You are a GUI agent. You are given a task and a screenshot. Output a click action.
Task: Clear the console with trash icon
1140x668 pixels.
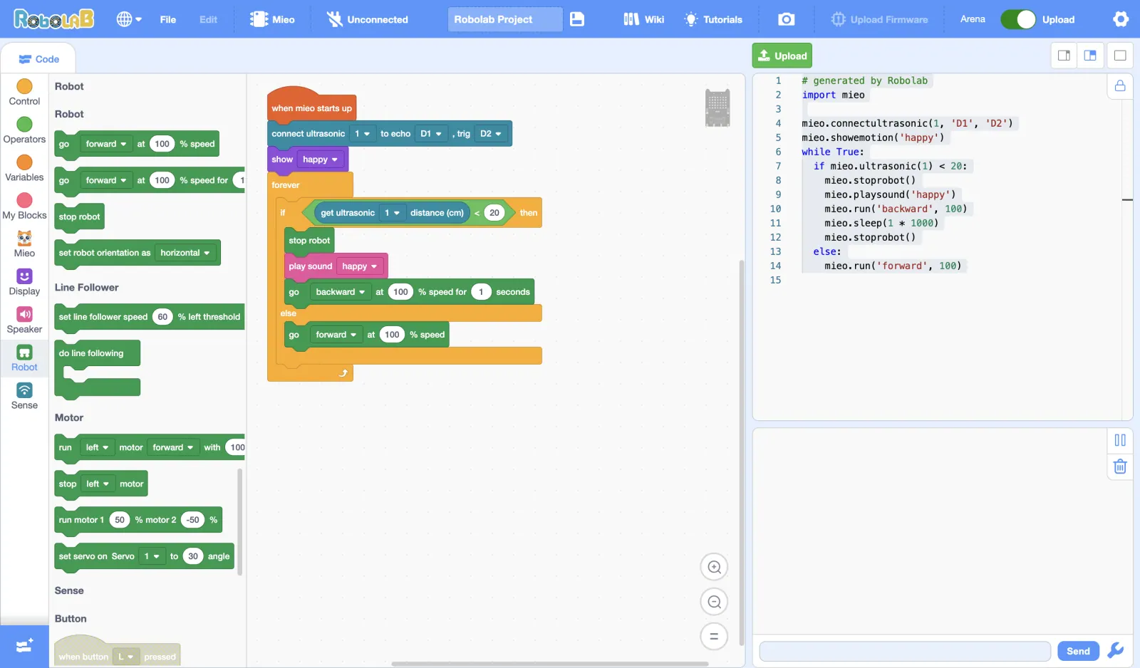(x=1120, y=466)
